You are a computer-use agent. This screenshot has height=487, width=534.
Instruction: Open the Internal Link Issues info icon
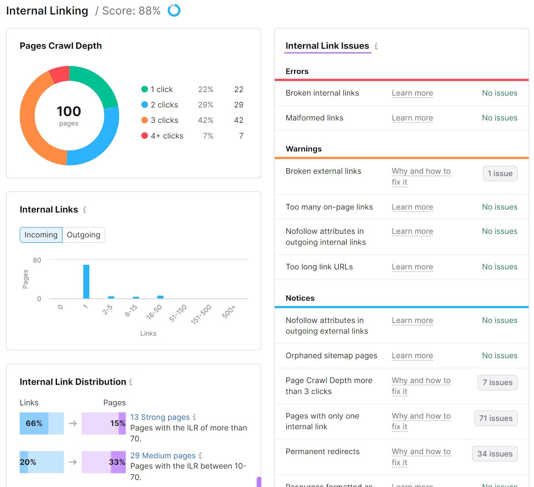tap(376, 46)
